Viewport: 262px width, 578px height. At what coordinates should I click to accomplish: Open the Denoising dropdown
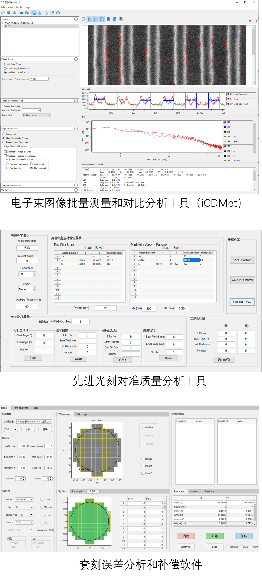click(37, 115)
